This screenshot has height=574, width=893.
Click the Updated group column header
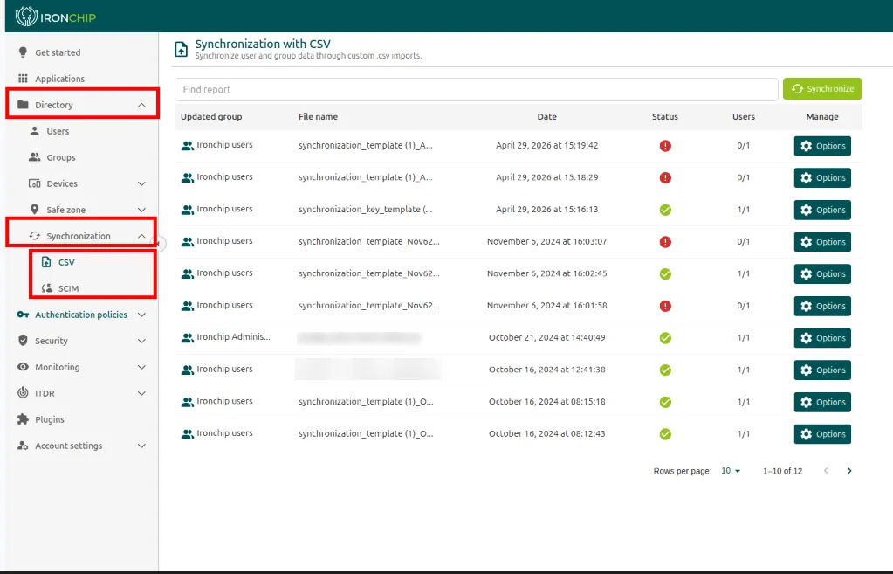(211, 117)
